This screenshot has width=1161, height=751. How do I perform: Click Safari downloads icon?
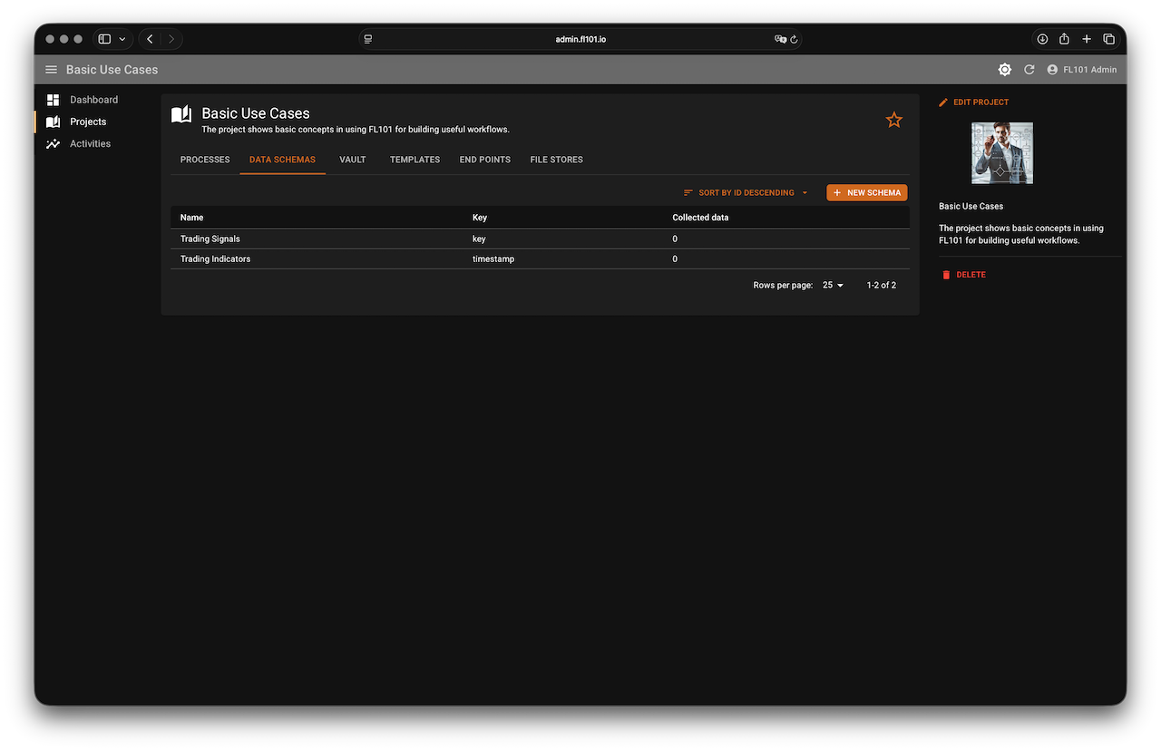[1042, 39]
